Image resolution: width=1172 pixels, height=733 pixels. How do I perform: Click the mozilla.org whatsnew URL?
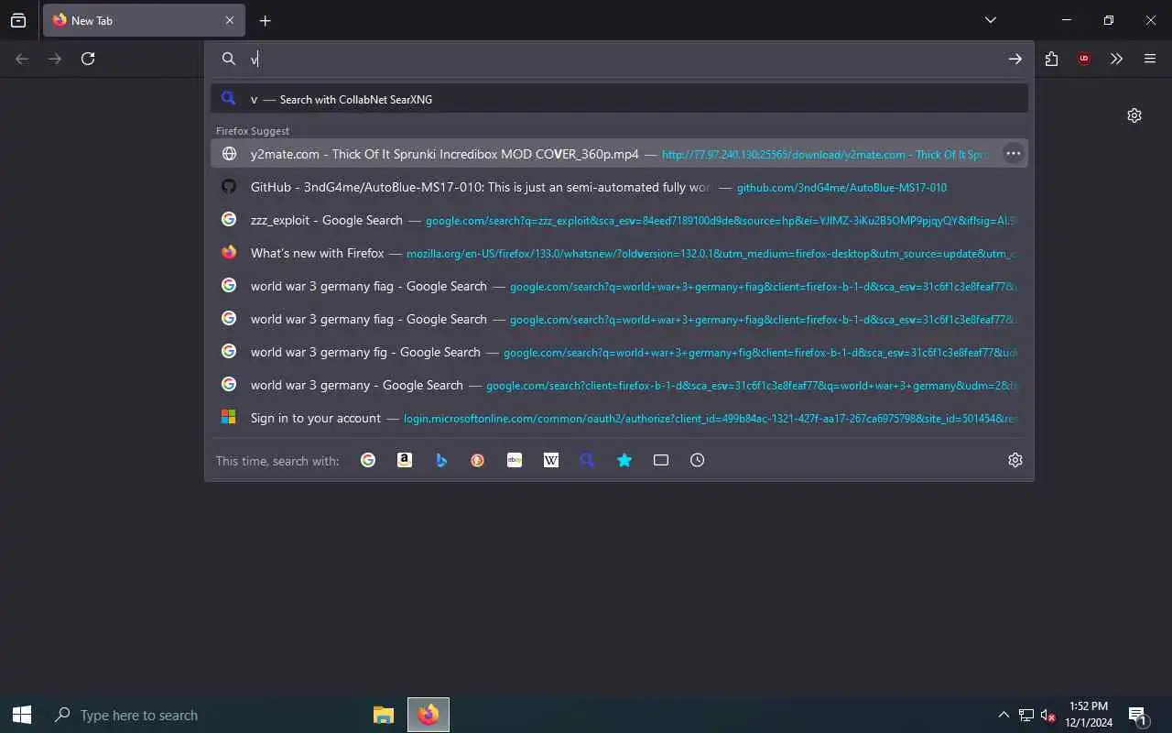tap(711, 254)
